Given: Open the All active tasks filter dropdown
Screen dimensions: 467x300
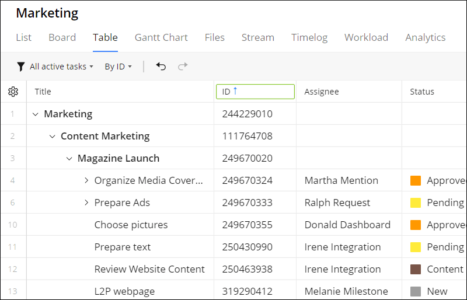Looking at the screenshot, I should pyautogui.click(x=61, y=67).
